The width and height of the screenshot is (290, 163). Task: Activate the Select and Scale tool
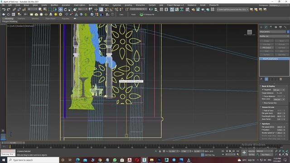pyautogui.click(x=70, y=10)
